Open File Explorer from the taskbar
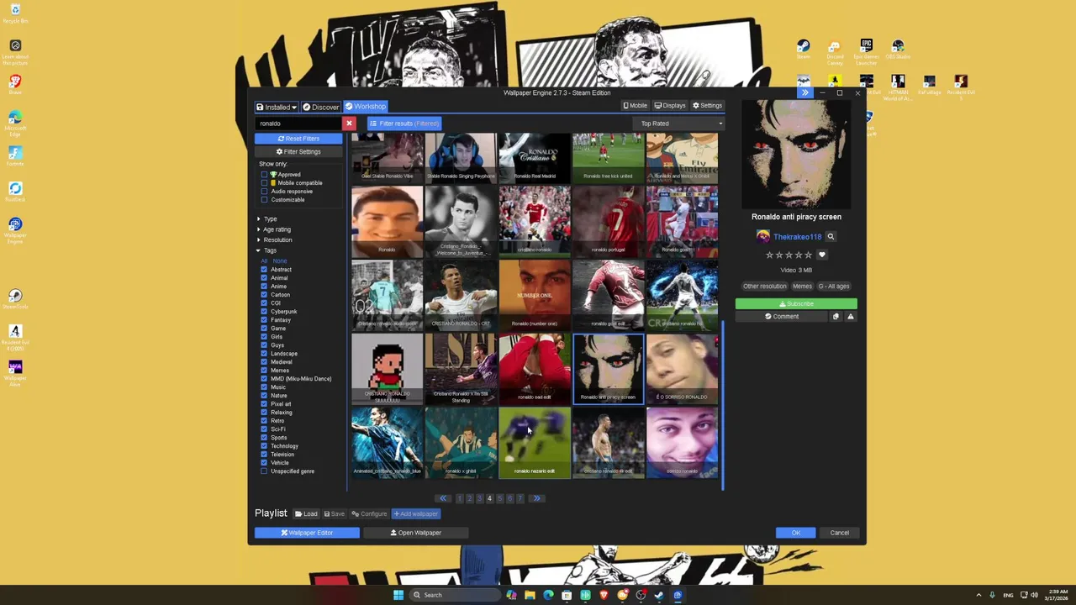Viewport: 1076px width, 605px height. (x=530, y=595)
